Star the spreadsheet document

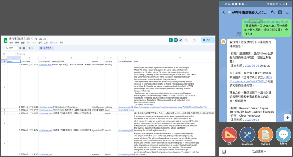(36, 39)
